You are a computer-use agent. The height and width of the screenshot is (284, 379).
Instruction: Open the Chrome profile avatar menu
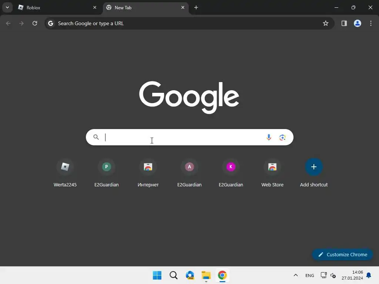pyautogui.click(x=358, y=23)
